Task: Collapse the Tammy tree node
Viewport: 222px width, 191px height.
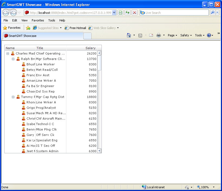Action: [x=13, y=97]
